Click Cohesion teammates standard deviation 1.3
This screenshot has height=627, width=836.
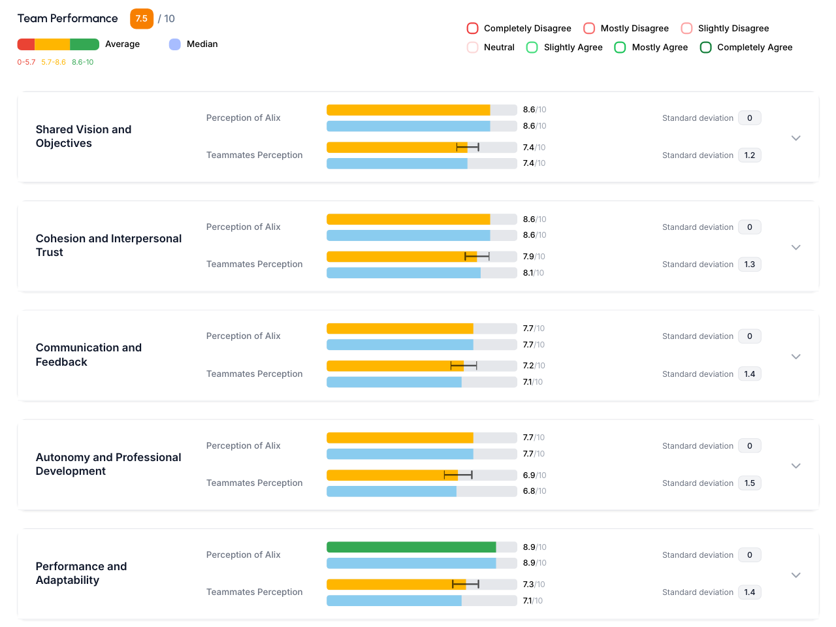[x=750, y=265]
